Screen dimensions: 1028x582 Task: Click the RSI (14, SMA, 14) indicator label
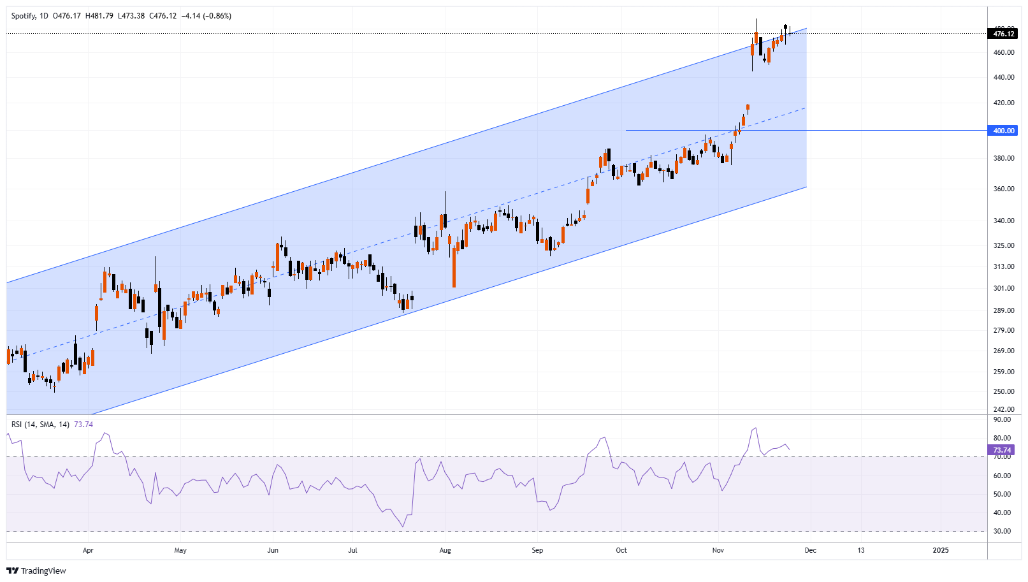tap(40, 425)
